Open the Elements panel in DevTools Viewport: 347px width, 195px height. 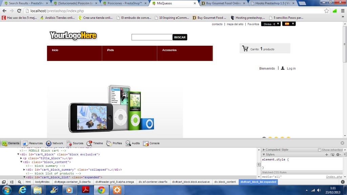coord(11,143)
